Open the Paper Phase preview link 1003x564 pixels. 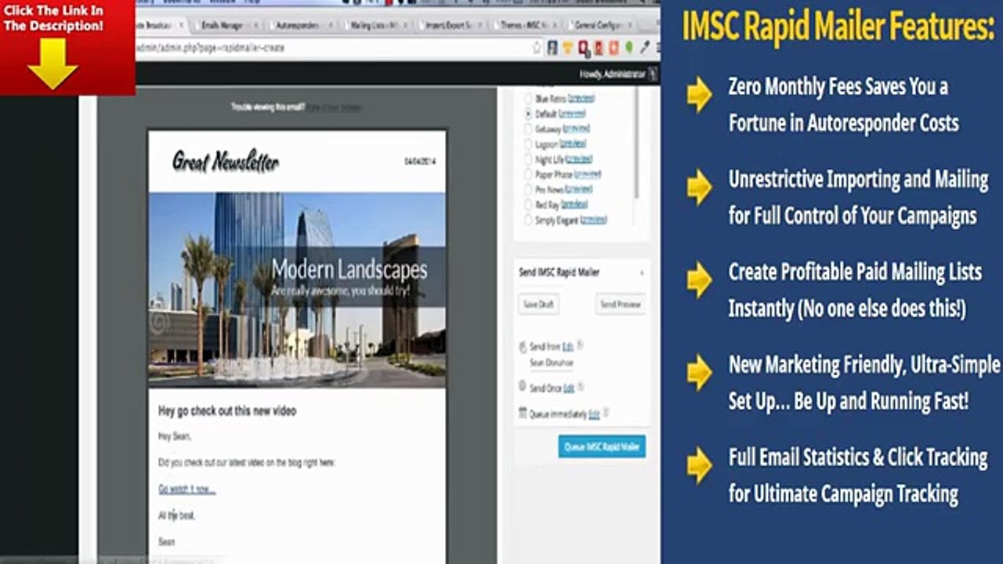pyautogui.click(x=588, y=174)
